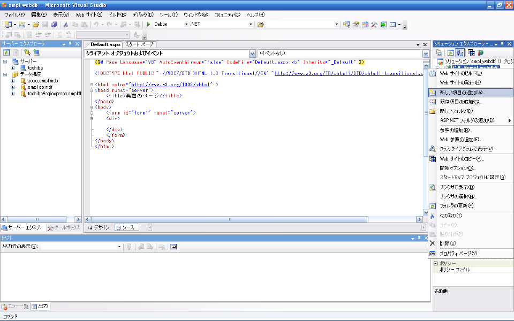Click the Find in Files folder icon
This screenshot has height=321, width=514.
[261, 25]
